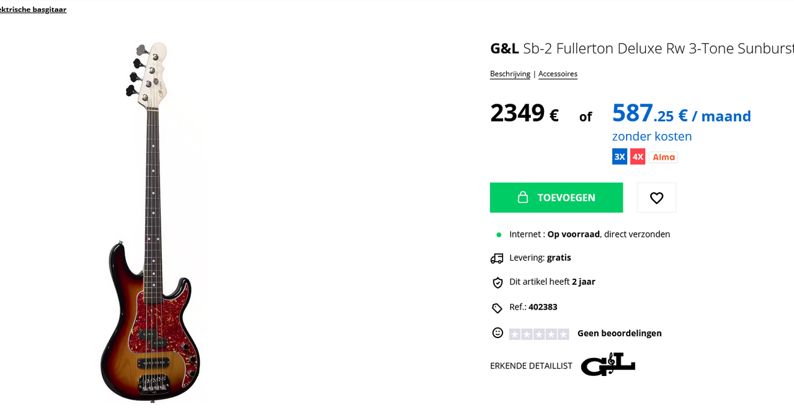Click the heart wishlist icon button
Screen dimensions: 794x412
click(x=656, y=198)
